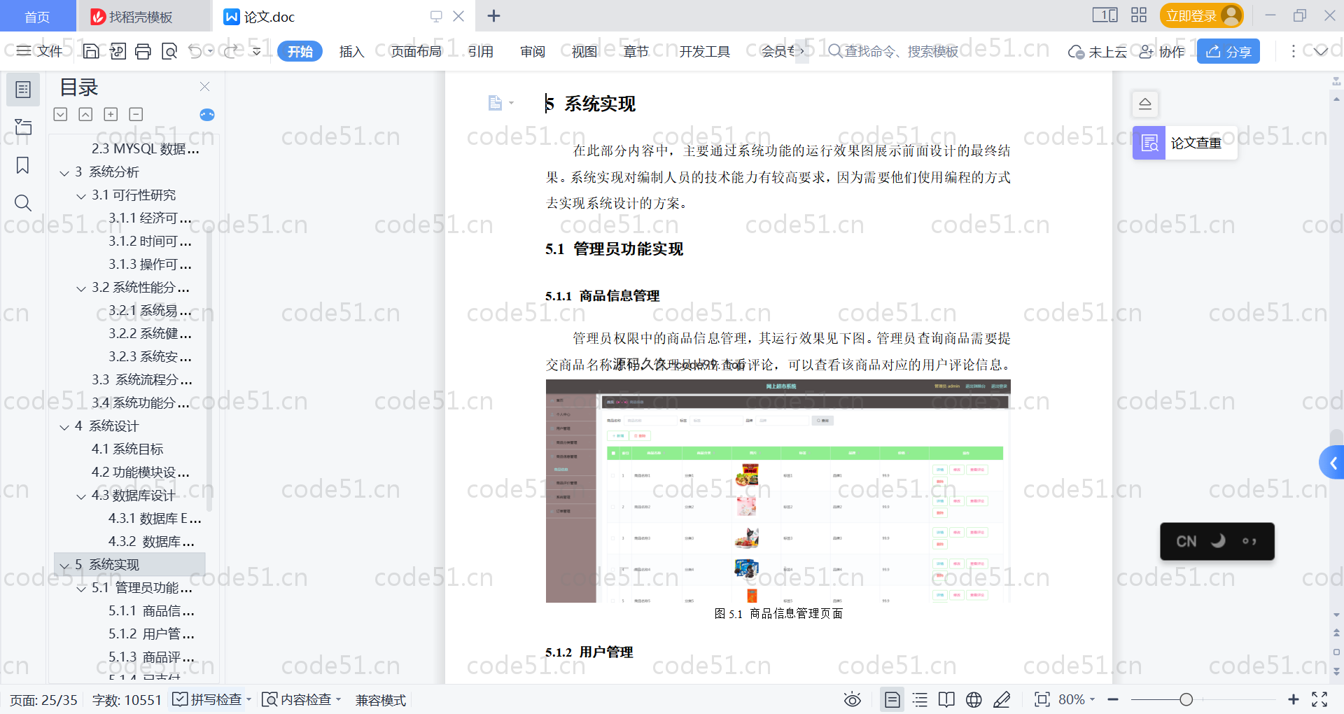Open the Bookmarks icon in left sidebar

pyautogui.click(x=23, y=165)
